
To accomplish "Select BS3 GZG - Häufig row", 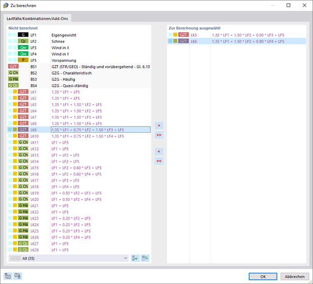I will tap(79, 79).
